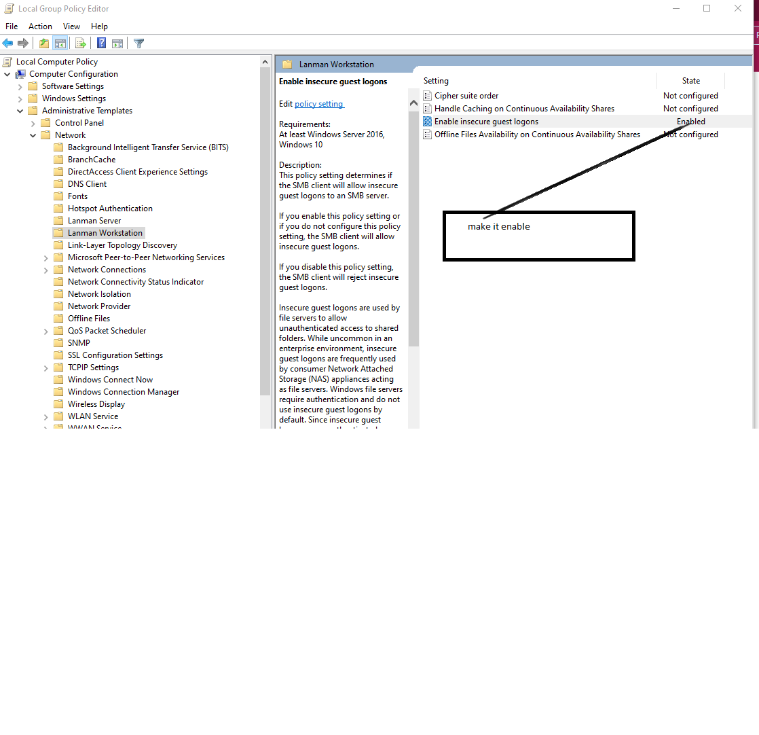This screenshot has height=735, width=759.
Task: Expand the QoS Packet Scheduler node
Action: click(46, 331)
